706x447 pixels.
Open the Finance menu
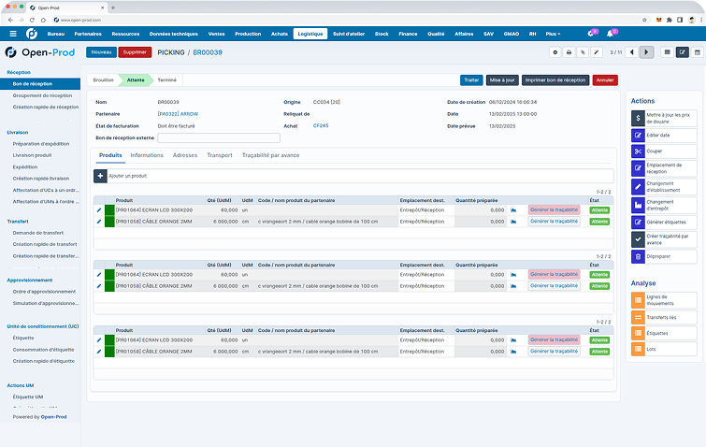click(408, 34)
